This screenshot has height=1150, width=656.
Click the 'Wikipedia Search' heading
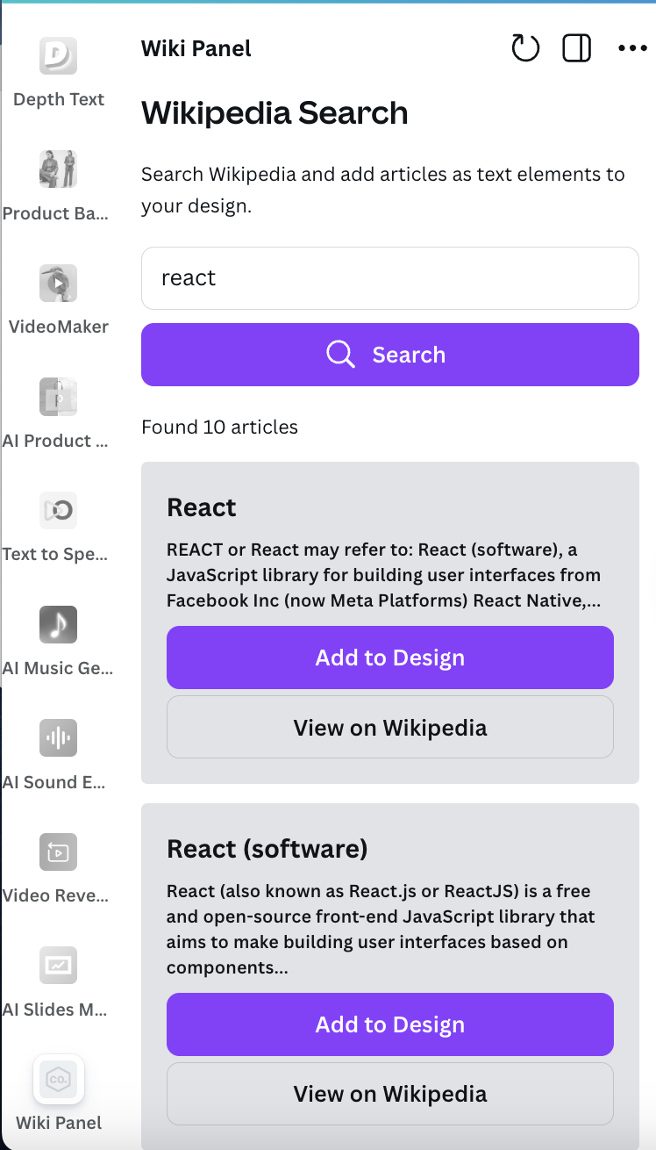[x=275, y=113]
